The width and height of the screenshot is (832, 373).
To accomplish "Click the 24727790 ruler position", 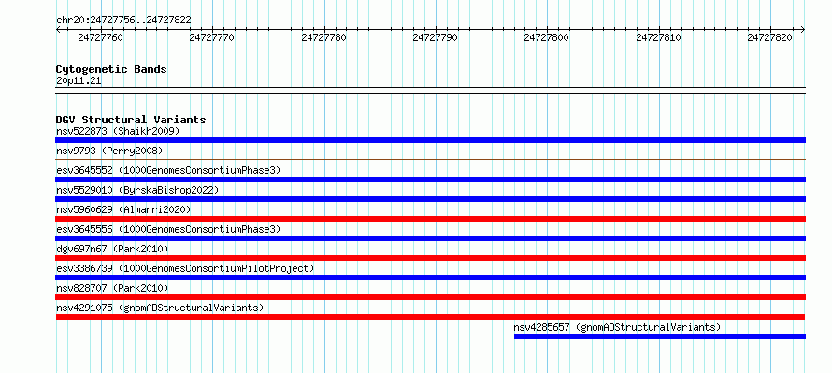I will [435, 37].
